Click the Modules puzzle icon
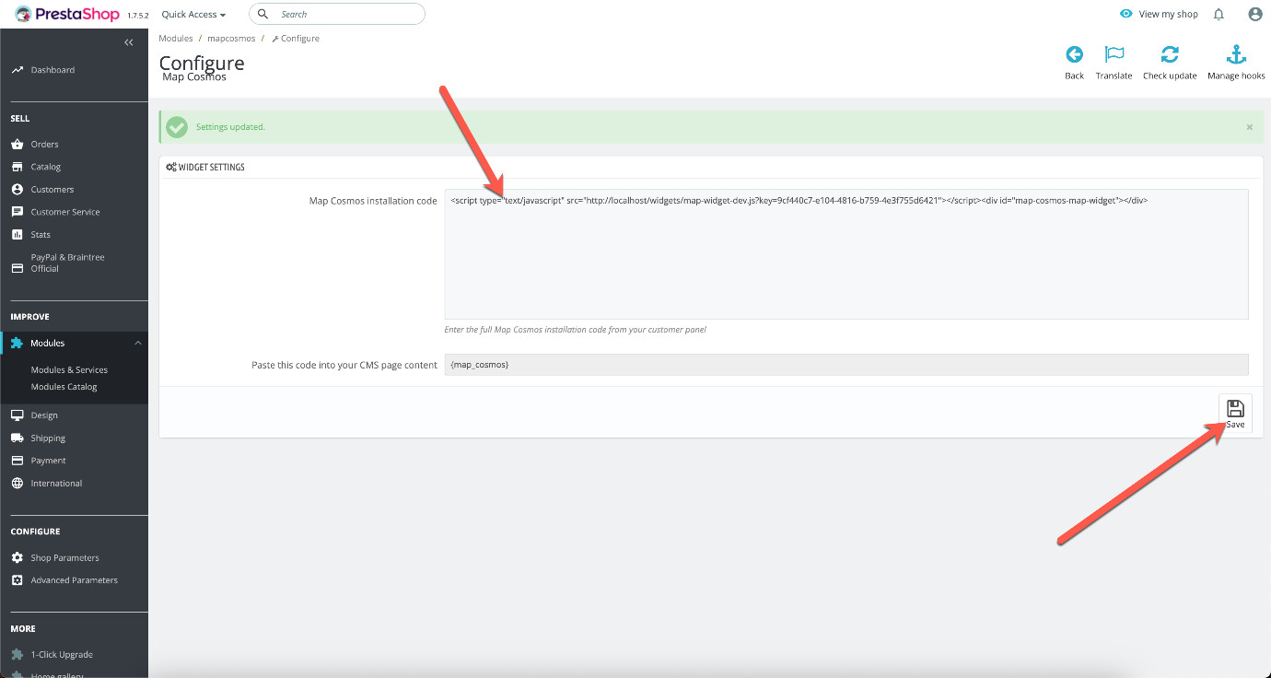1271x678 pixels. pos(17,343)
